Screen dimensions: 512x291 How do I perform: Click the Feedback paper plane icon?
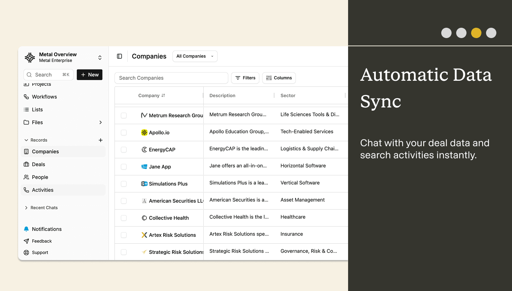point(26,241)
